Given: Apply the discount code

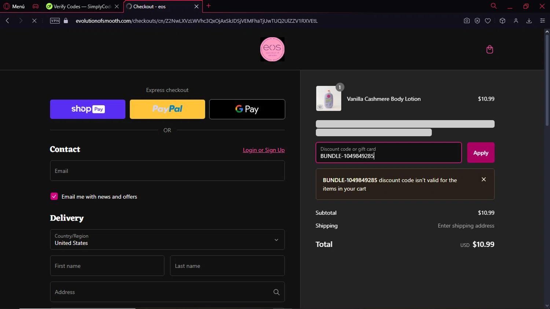Looking at the screenshot, I should pyautogui.click(x=481, y=152).
